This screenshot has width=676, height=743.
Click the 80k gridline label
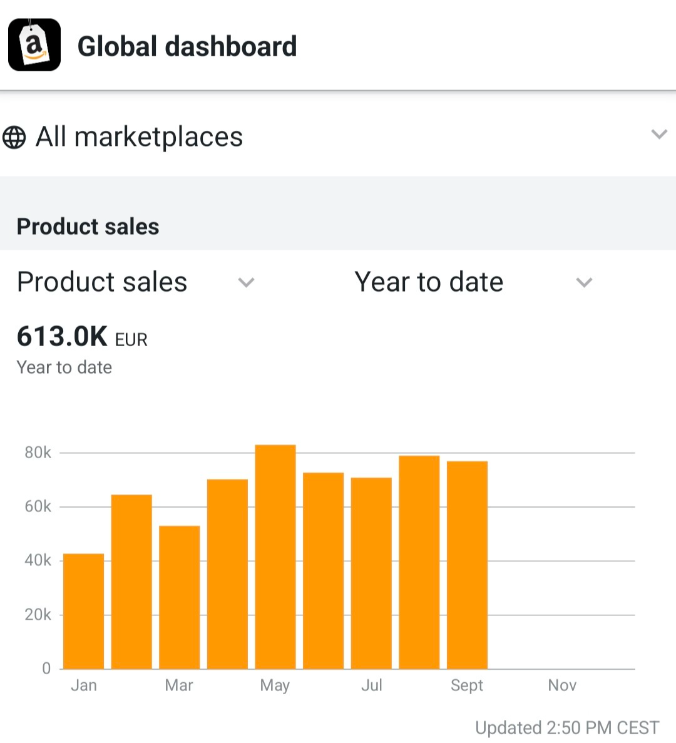pyautogui.click(x=39, y=453)
